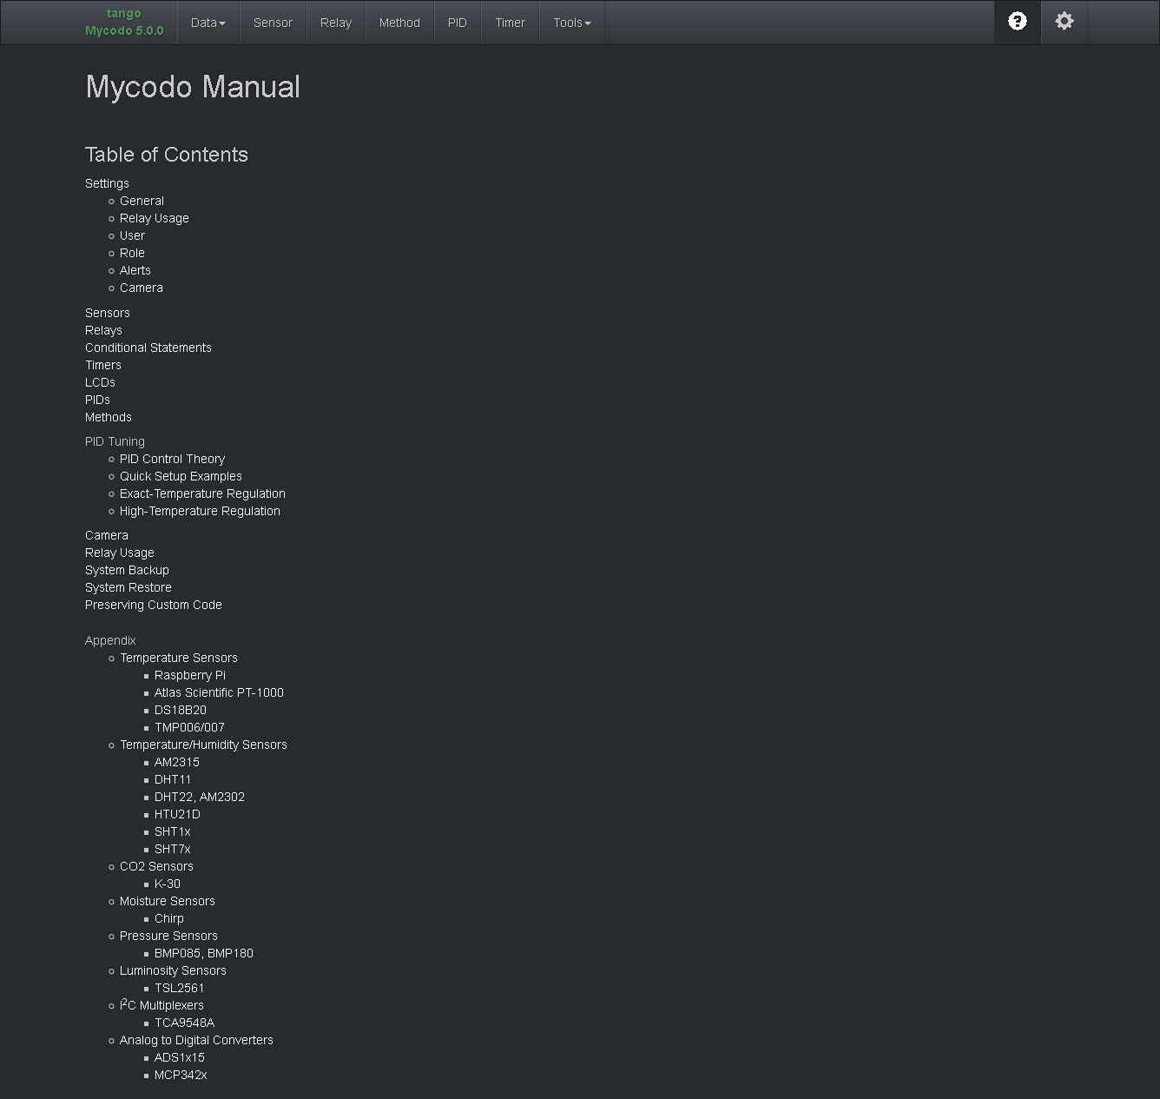Expand the Data dropdown menu
1160x1099 pixels.
(208, 23)
